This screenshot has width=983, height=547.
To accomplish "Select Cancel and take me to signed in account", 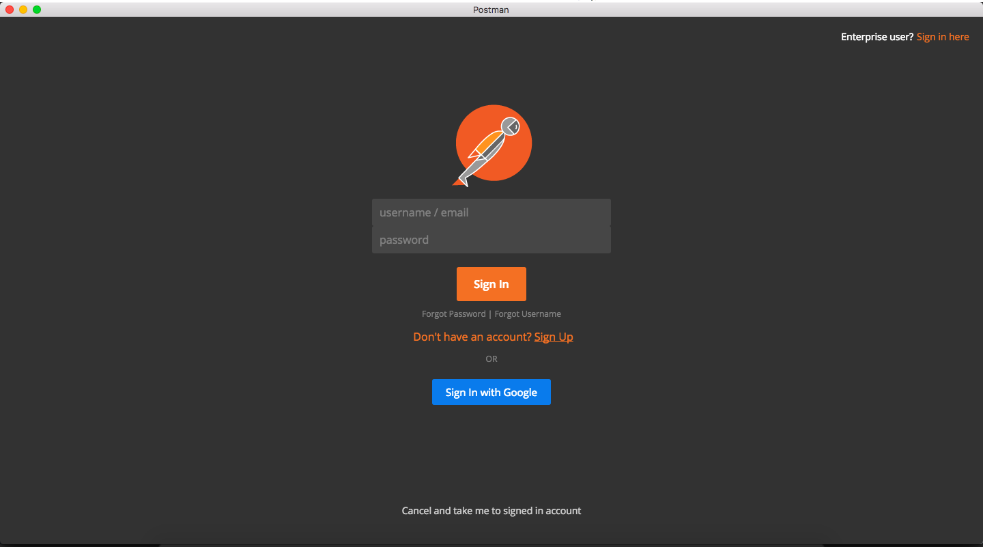I will [491, 510].
